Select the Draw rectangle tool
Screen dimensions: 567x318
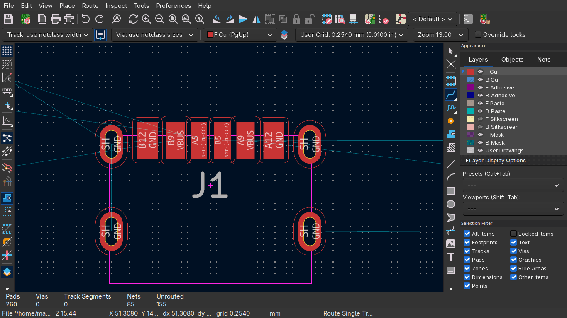(451, 191)
